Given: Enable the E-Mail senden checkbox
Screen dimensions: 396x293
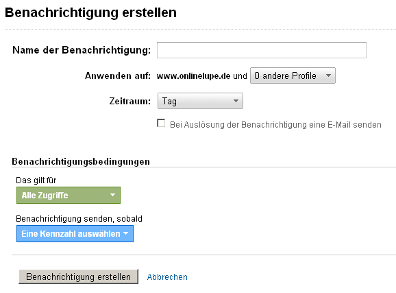Looking at the screenshot, I should point(161,123).
